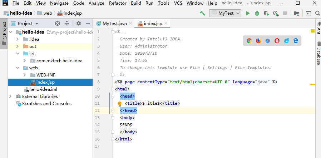Open the VCS menu
Screen dimensions: 321x158
click(x=178, y=3)
